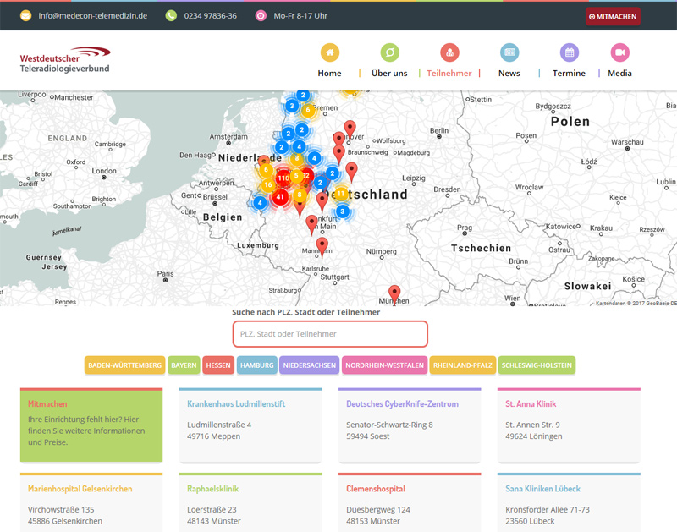
Task: Click the green phone icon in top bar
Action: click(171, 16)
